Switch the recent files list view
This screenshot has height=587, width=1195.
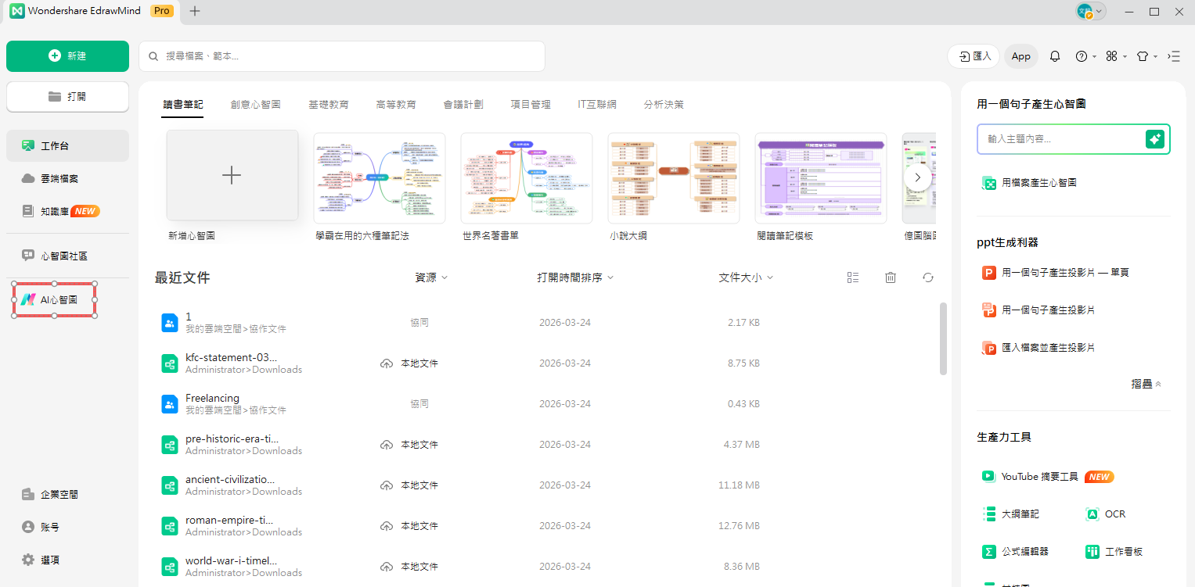[x=853, y=277]
